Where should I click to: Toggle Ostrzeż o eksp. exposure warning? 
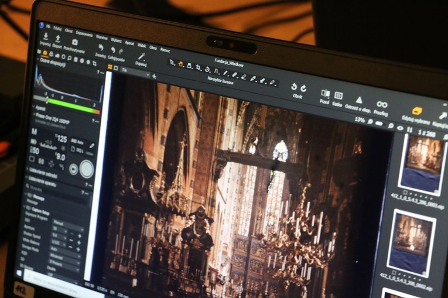pyautogui.click(x=359, y=100)
